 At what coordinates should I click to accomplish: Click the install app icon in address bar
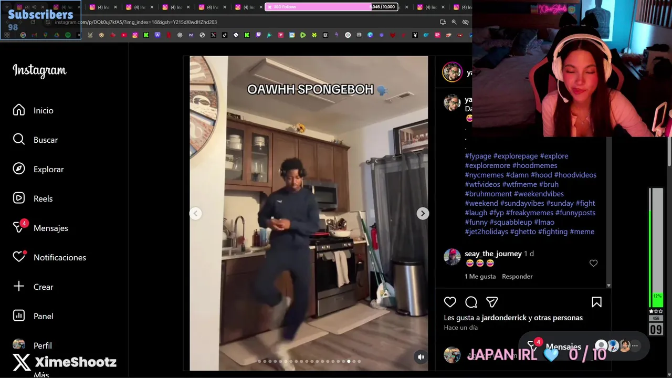[x=443, y=22]
